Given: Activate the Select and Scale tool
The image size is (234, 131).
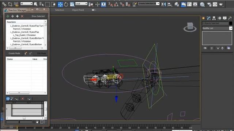Looking at the screenshot, I should pos(72,4).
